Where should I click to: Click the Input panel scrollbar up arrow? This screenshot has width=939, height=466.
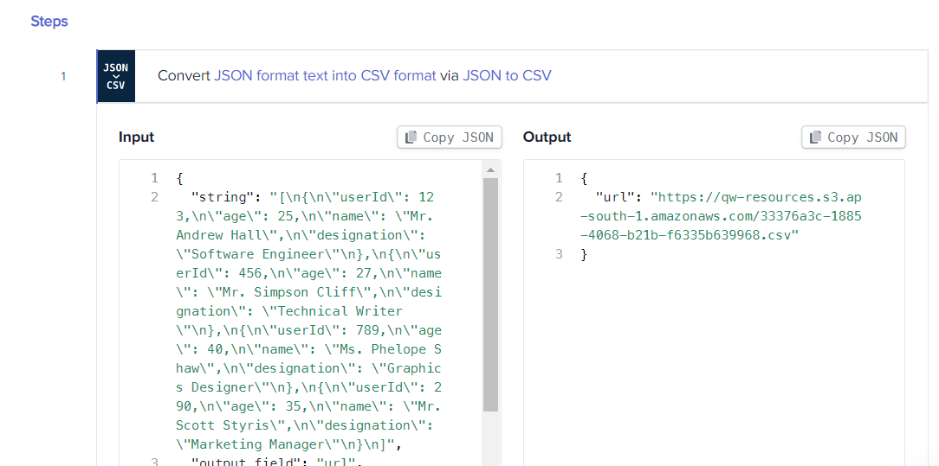click(x=490, y=169)
